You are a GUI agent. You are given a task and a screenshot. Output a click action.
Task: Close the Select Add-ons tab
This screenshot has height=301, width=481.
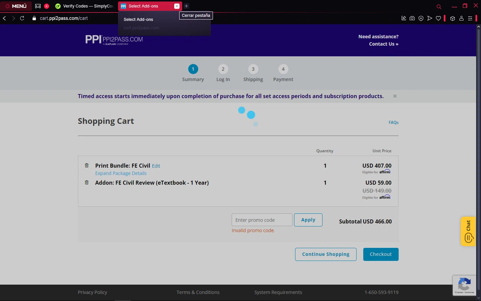coord(177,6)
